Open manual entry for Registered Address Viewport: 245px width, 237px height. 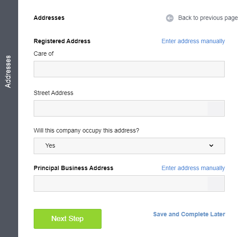pyautogui.click(x=193, y=41)
